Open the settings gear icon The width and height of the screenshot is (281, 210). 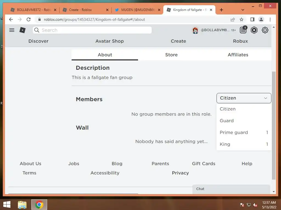(265, 30)
